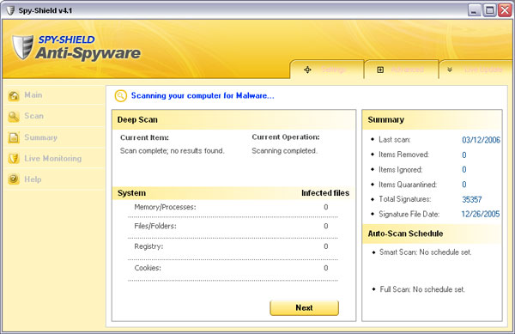Click the Cookies row label

coord(148,268)
